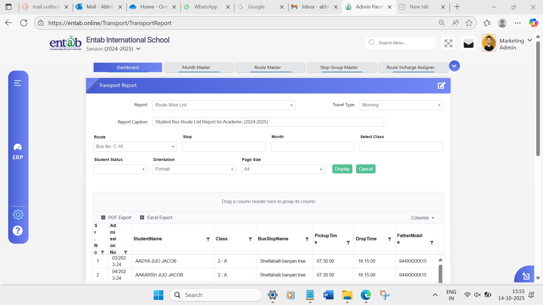Open the sidebar hamburger menu
This screenshot has height=305, width=543.
click(18, 83)
